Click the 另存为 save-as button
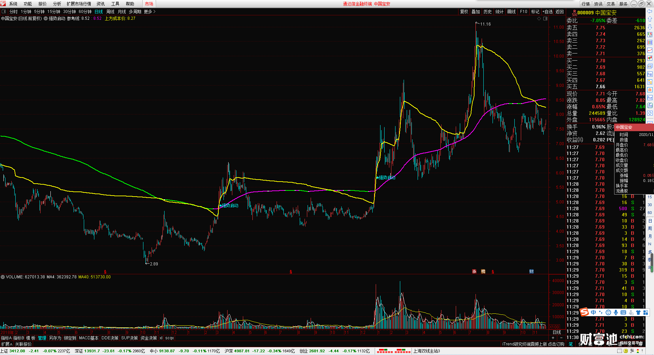 (x=55, y=338)
